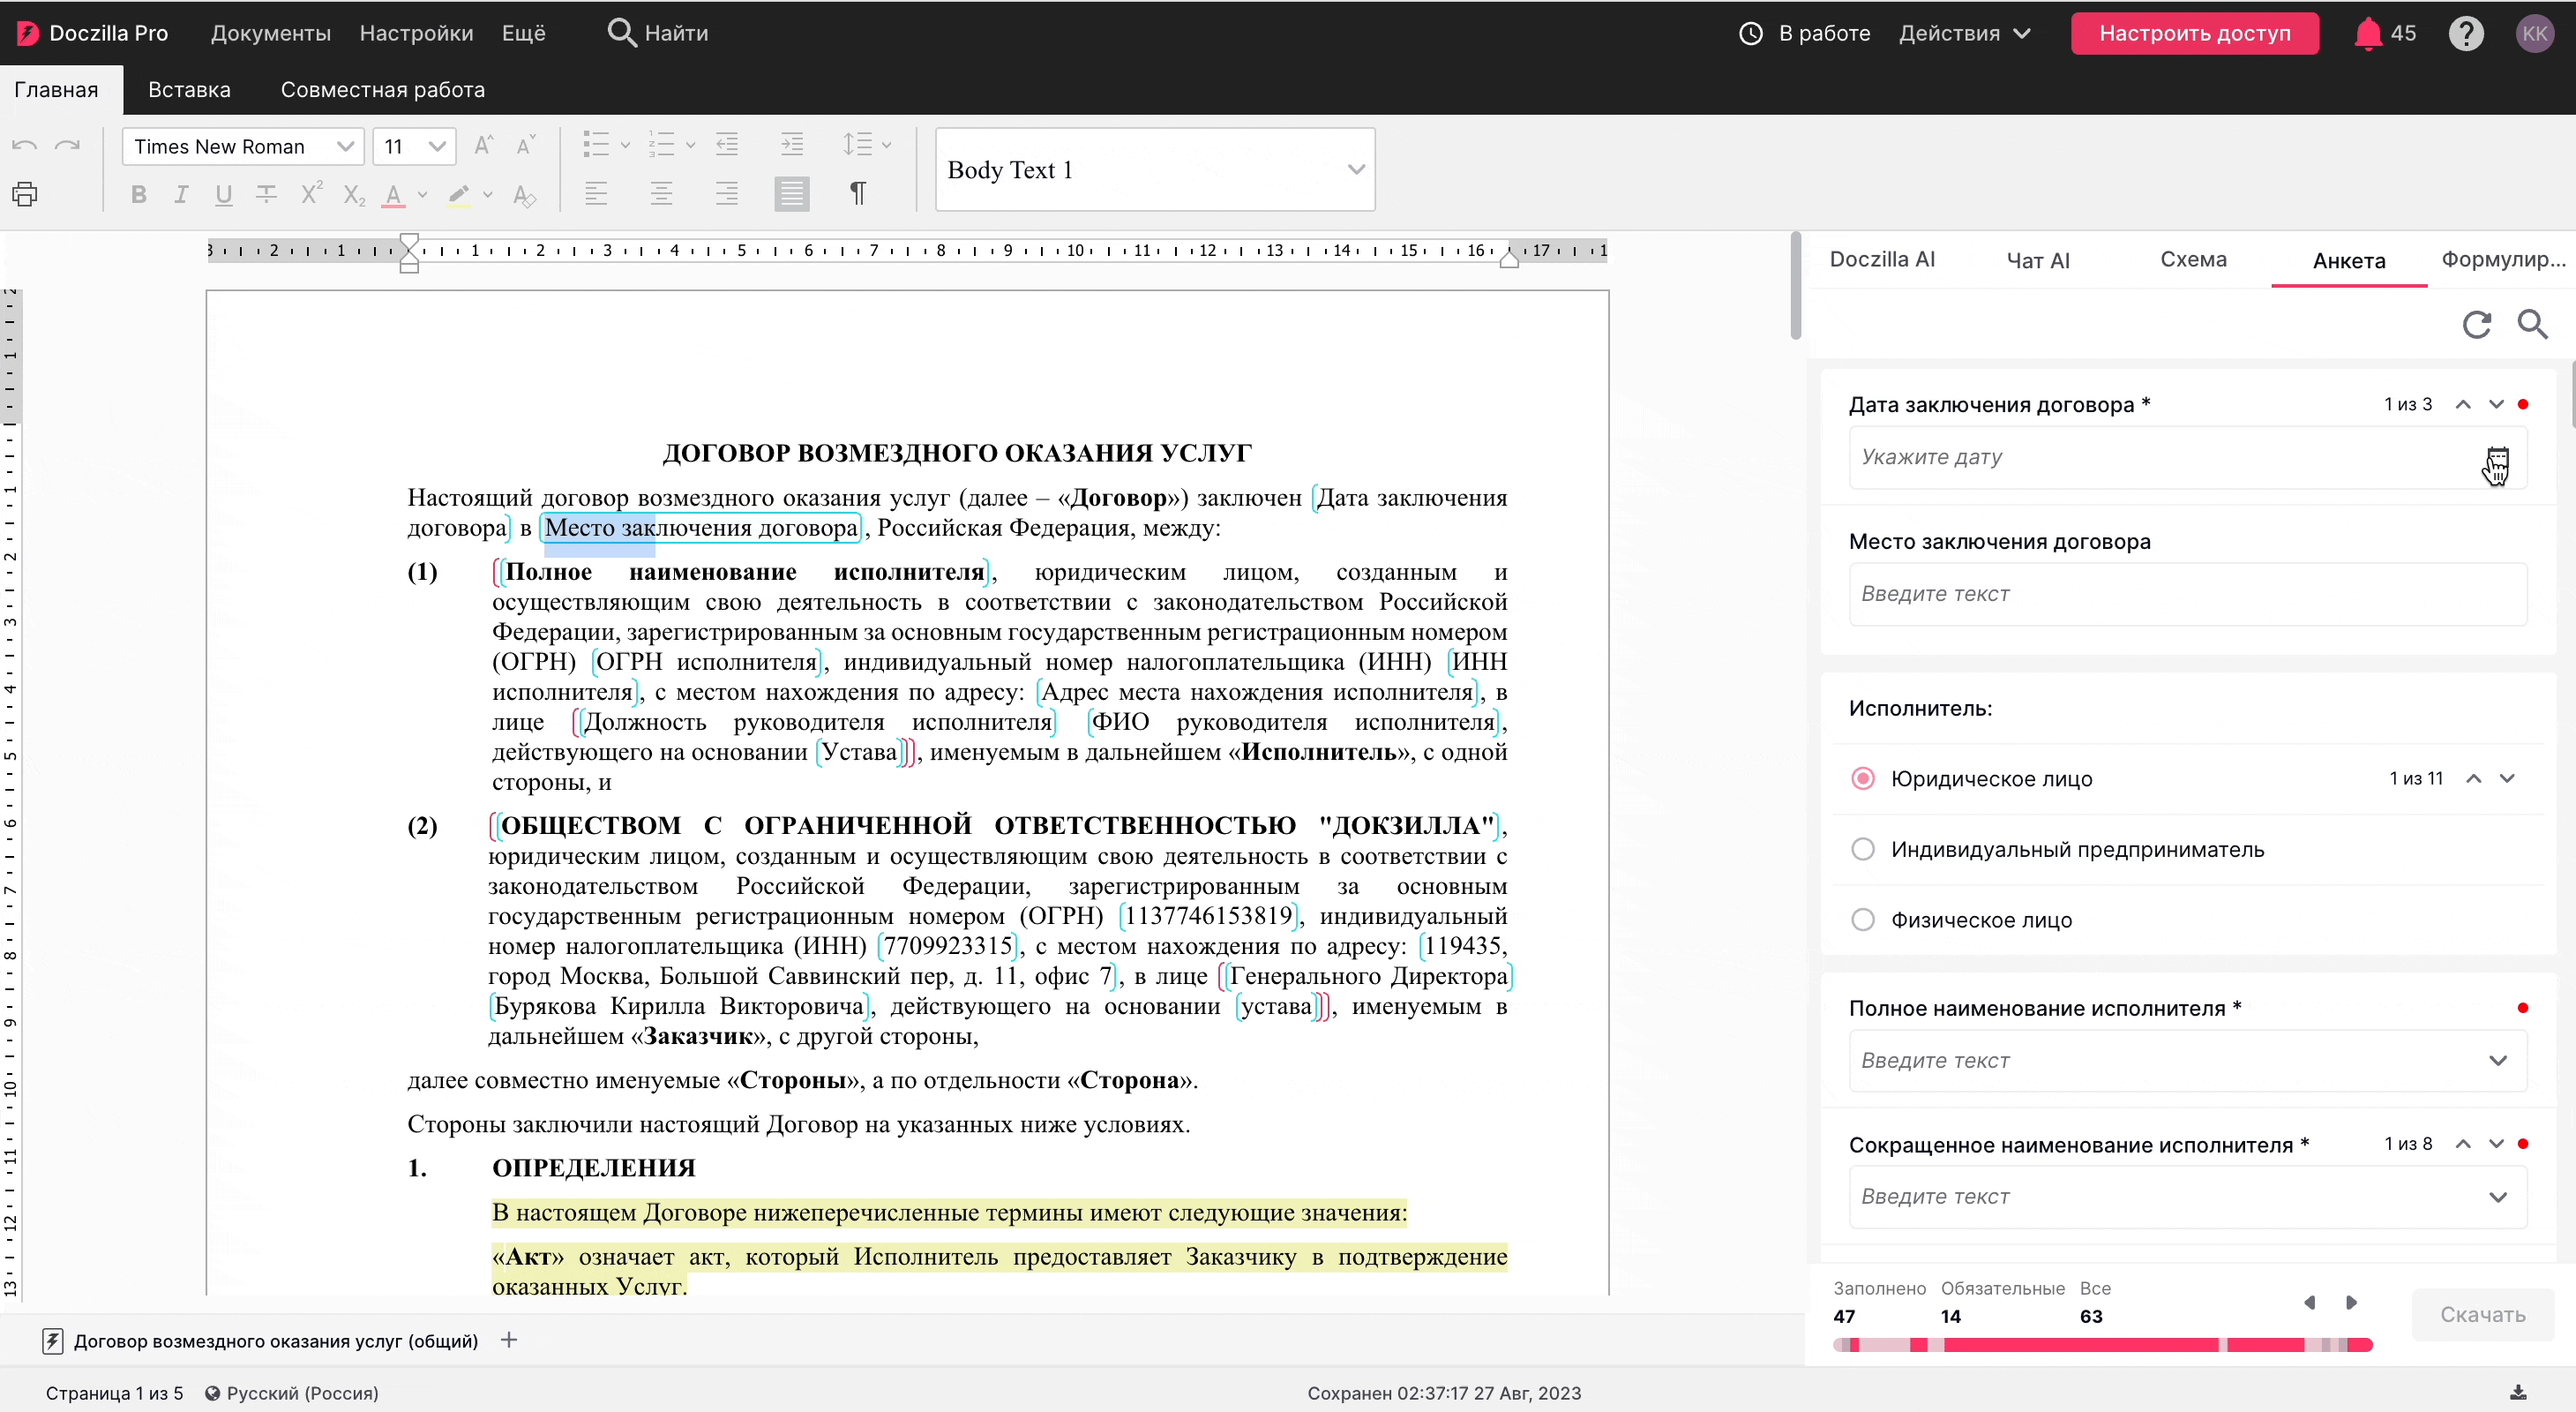Open notifications bell showing 45

[x=2368, y=33]
